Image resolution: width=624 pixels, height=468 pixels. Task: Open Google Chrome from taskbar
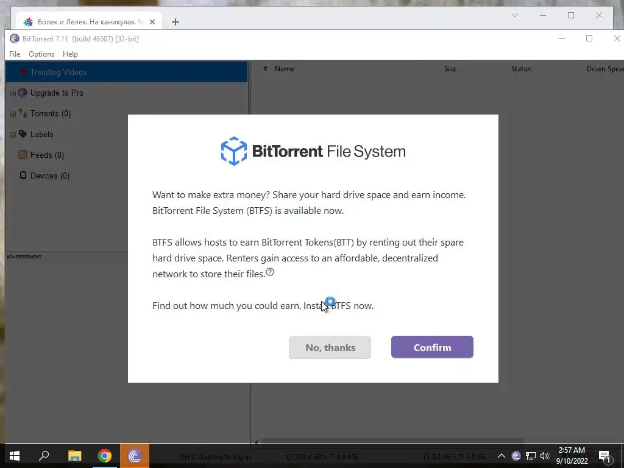point(104,456)
